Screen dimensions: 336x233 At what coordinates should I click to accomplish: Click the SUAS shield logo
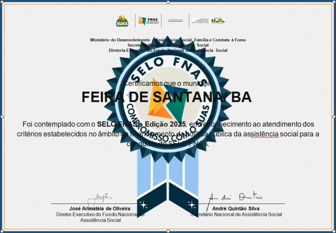coord(123,21)
